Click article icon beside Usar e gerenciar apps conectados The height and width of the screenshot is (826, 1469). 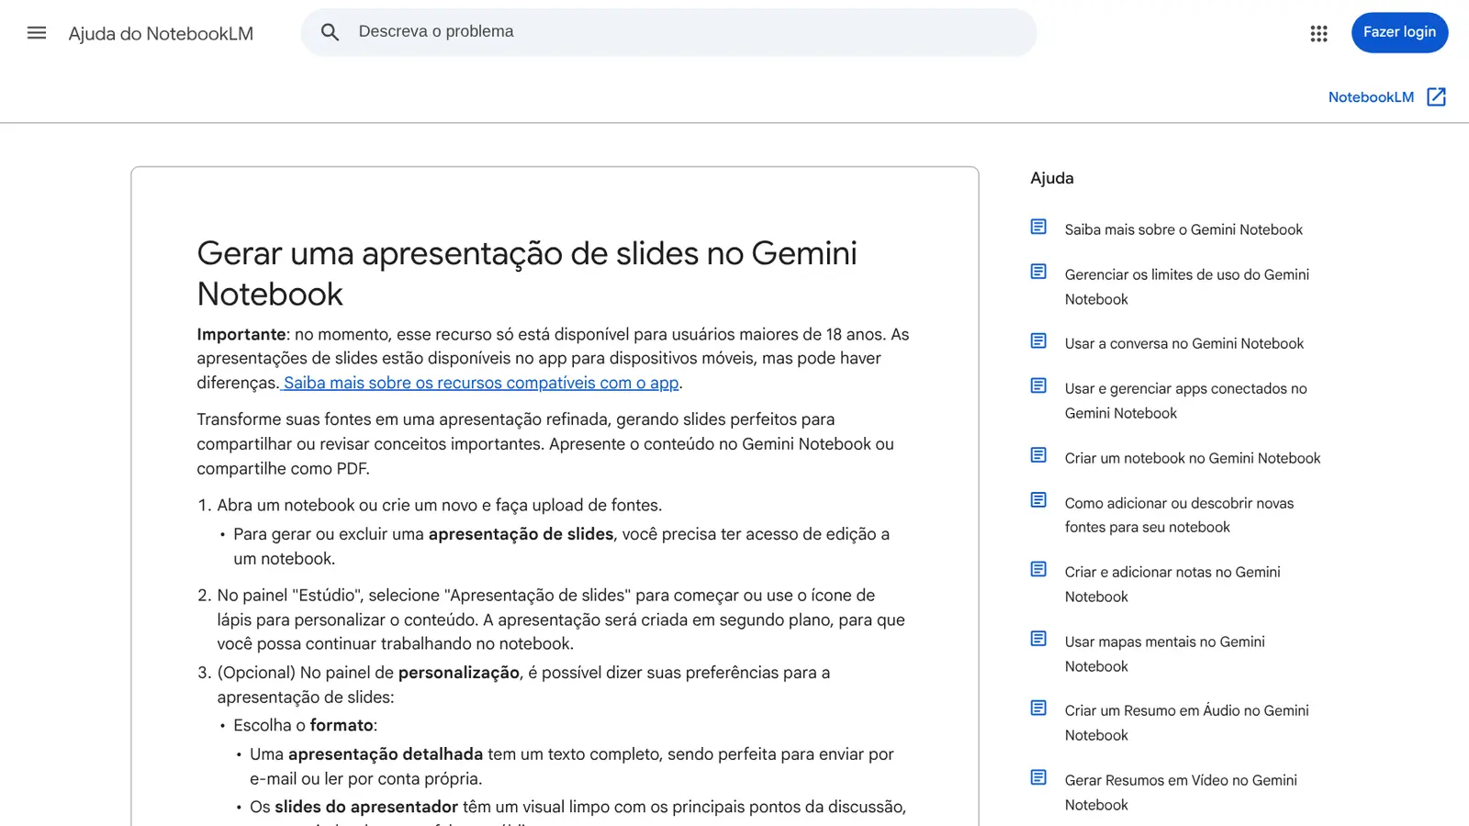click(x=1038, y=385)
